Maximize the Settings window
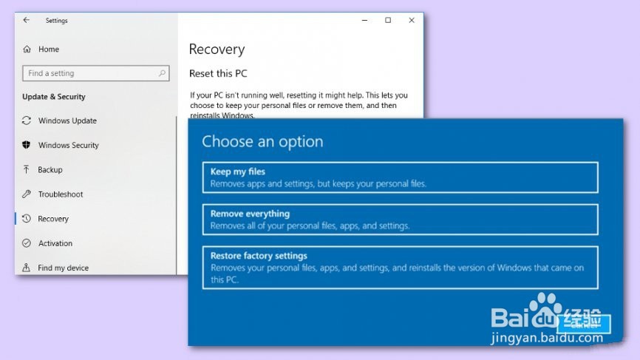The width and height of the screenshot is (640, 360). coord(388,20)
